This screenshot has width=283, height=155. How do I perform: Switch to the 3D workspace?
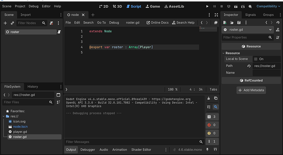pos(117,7)
